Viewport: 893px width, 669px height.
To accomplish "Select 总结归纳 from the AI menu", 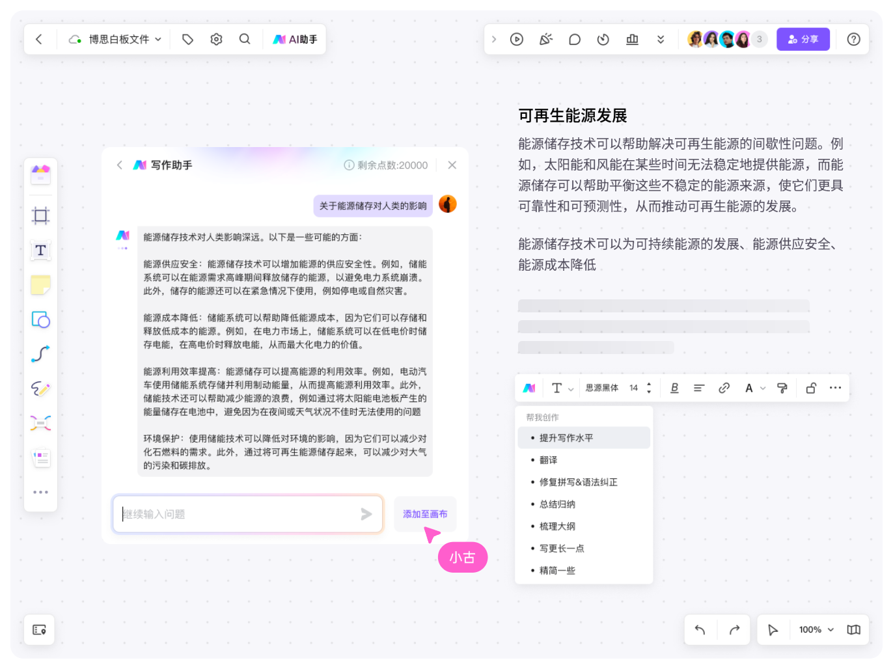I will coord(584,504).
